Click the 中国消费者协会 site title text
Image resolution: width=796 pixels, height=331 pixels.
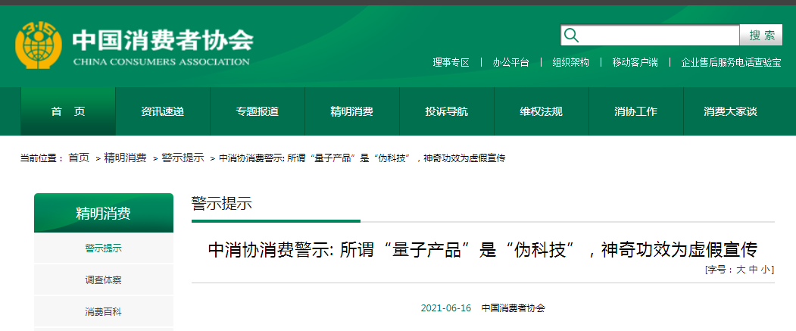tap(162, 41)
